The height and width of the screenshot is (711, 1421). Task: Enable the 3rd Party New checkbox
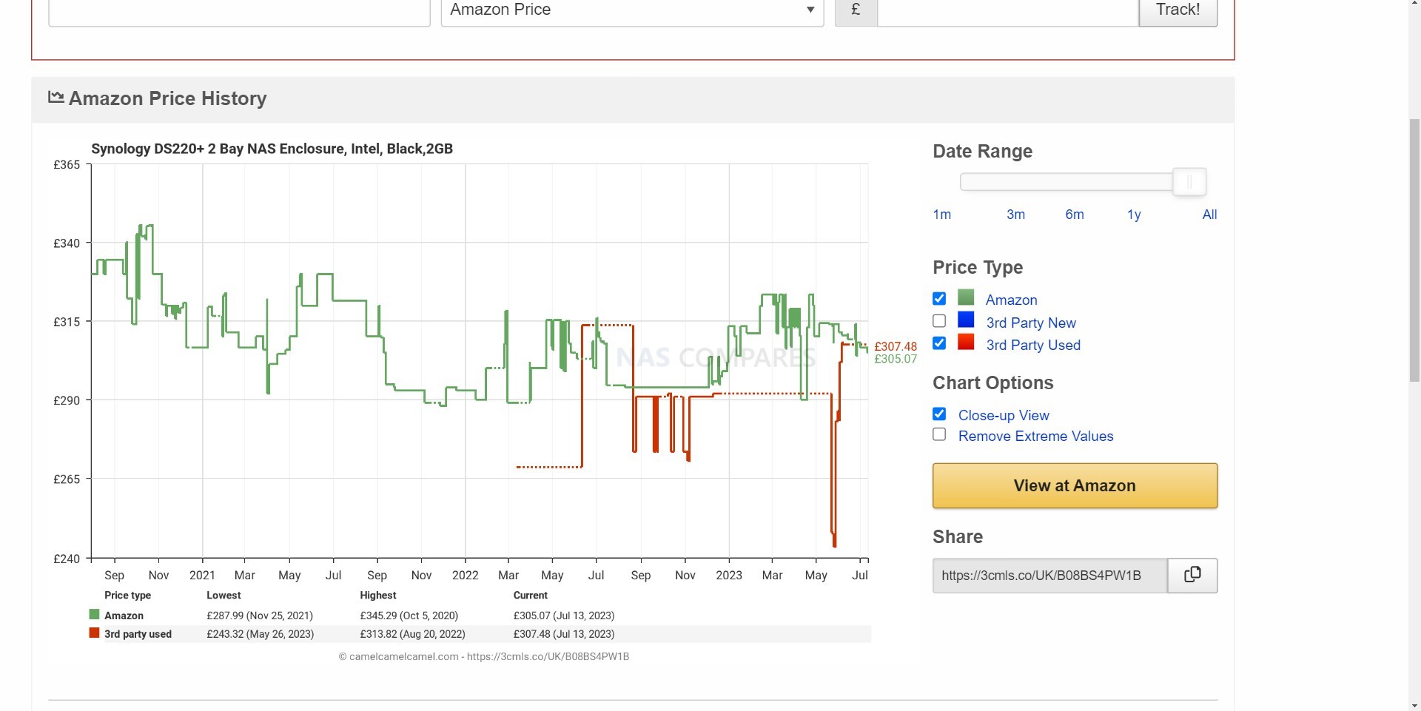(x=939, y=320)
